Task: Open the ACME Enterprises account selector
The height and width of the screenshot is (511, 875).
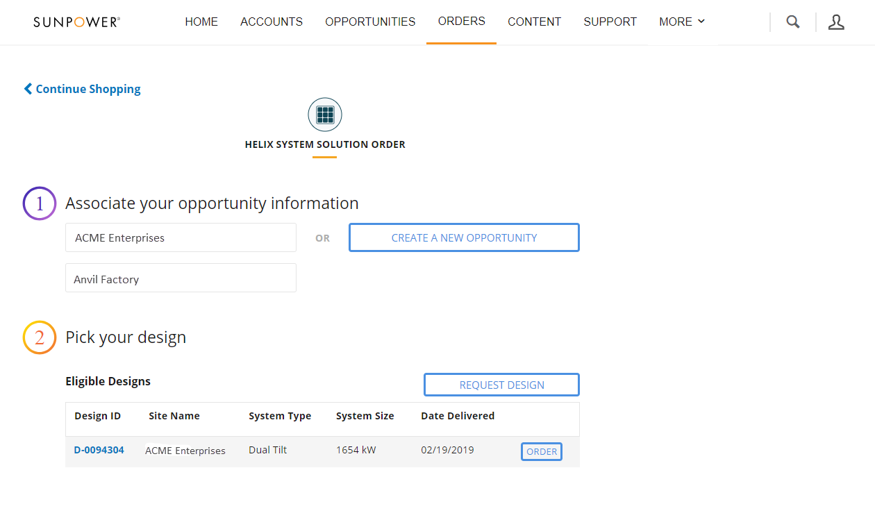Action: point(181,237)
